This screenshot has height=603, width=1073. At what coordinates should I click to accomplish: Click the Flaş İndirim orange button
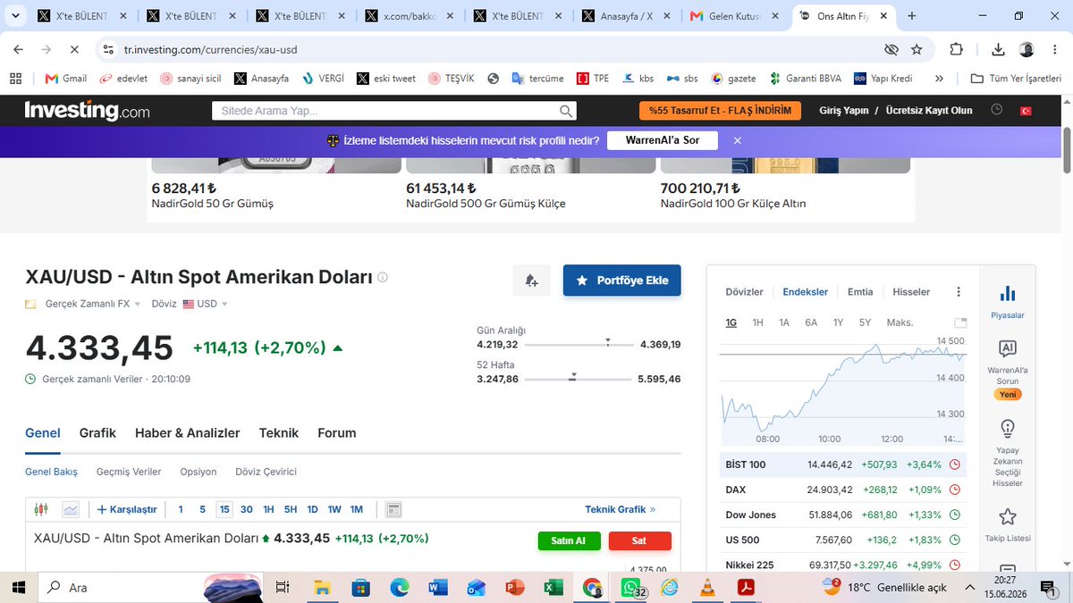(721, 110)
